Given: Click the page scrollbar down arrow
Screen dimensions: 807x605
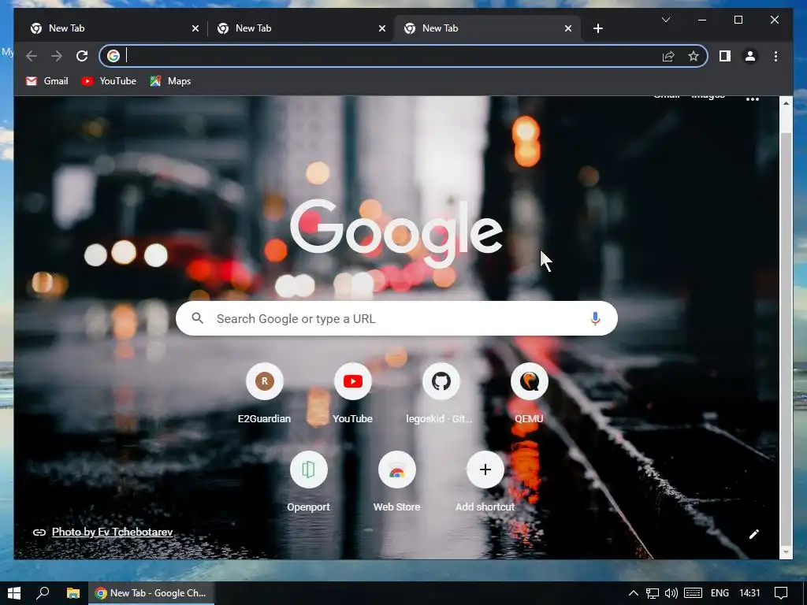Looking at the screenshot, I should (x=786, y=552).
